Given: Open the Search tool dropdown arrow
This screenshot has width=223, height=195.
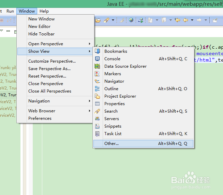Looking at the screenshot, I should tap(113, 20).
